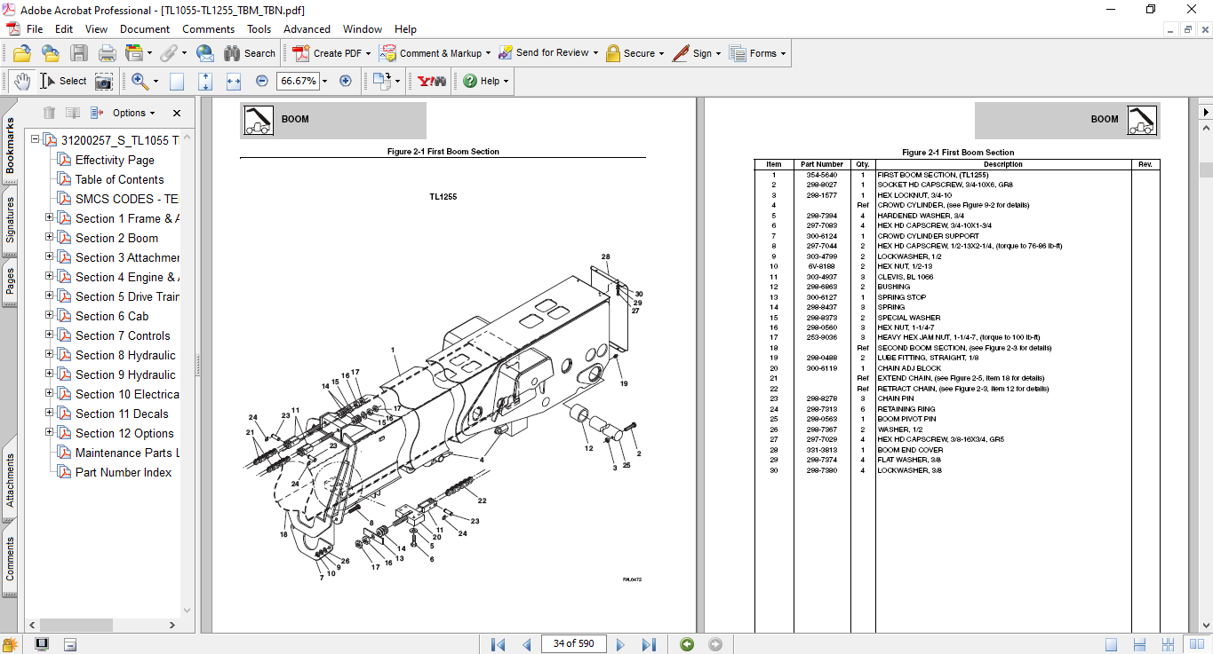Open the Part Number Index bookmark
This screenshot has height=654, width=1213.
tap(124, 472)
